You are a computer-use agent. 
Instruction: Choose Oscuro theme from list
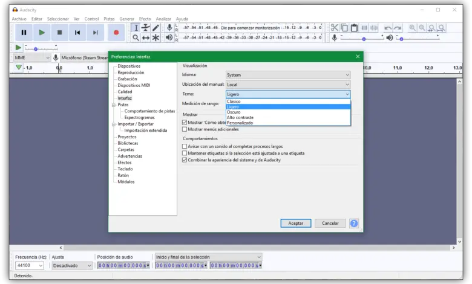288,112
